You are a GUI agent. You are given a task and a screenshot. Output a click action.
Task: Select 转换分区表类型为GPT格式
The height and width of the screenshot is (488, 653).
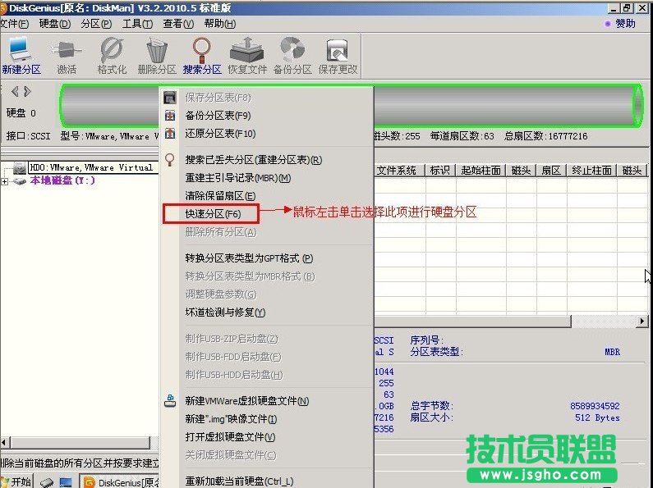(x=249, y=258)
